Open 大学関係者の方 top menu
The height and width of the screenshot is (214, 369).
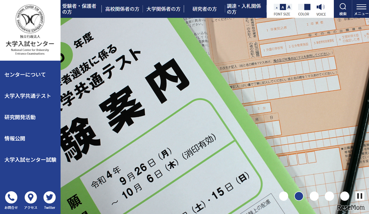(x=163, y=9)
